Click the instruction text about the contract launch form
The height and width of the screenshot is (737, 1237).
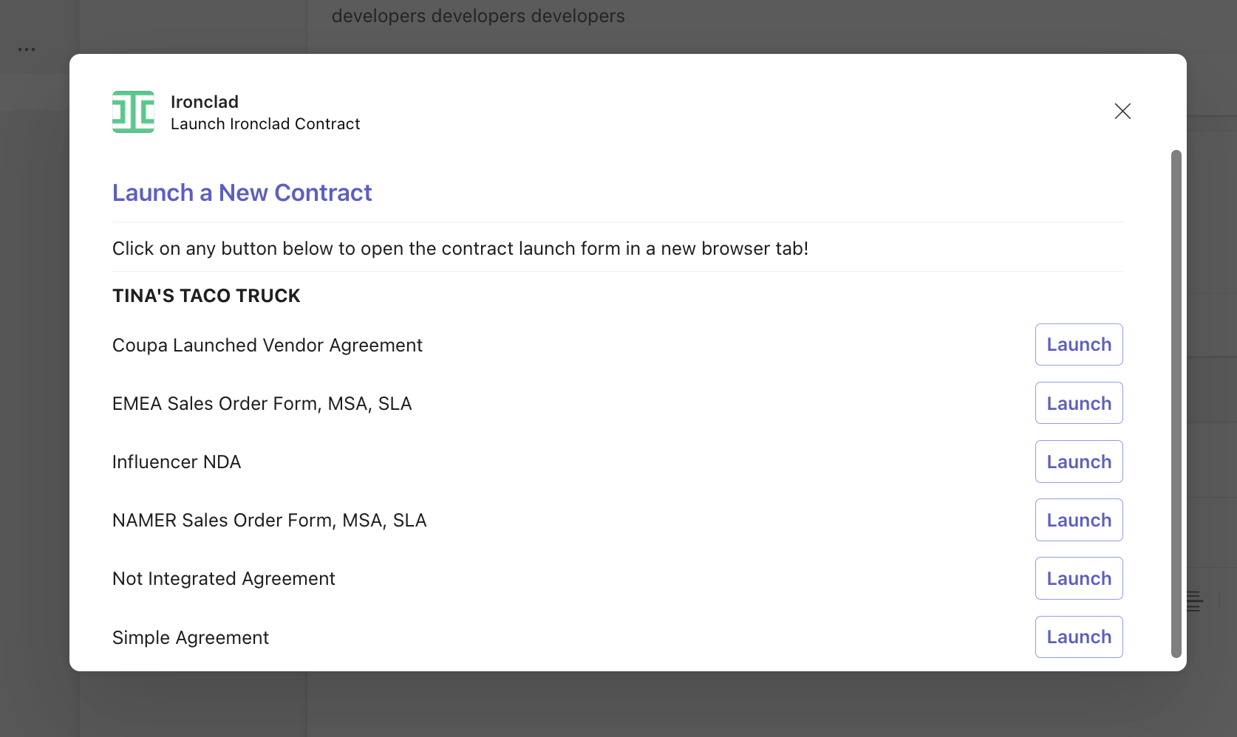(460, 248)
